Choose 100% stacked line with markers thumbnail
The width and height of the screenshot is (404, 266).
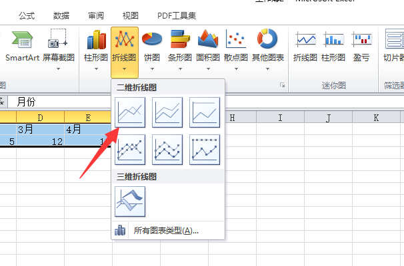coord(205,150)
